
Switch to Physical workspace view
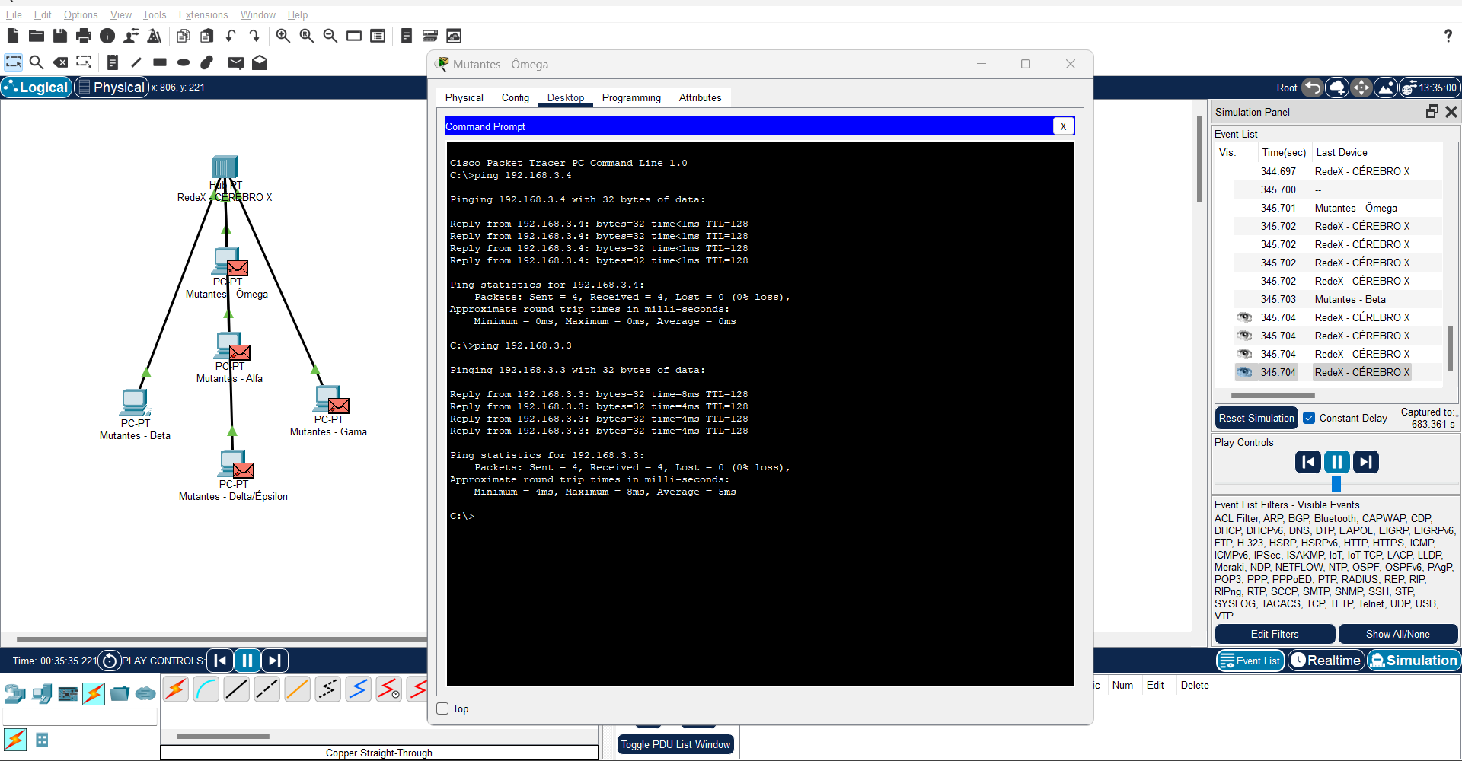[x=111, y=88]
